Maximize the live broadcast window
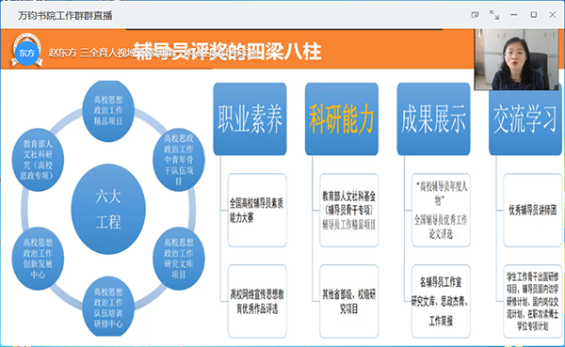This screenshot has width=565, height=347. [533, 15]
